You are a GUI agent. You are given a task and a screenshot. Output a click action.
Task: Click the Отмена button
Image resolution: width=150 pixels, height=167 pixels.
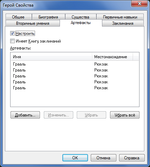(x=103, y=158)
